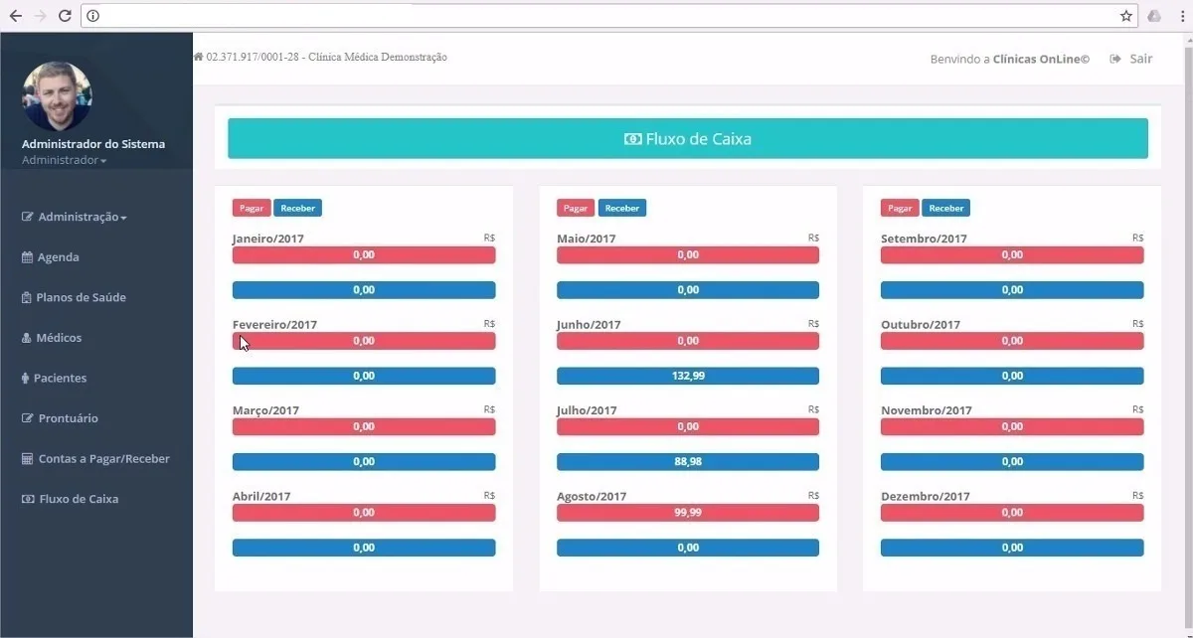Click the browser back arrow

coord(15,16)
